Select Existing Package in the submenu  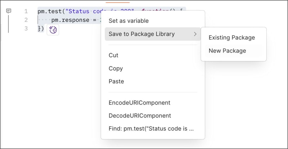pos(231,38)
